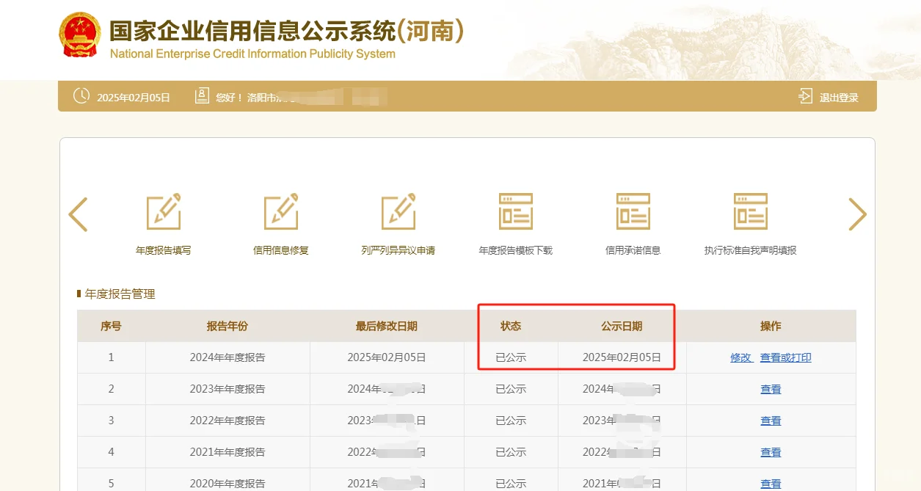This screenshot has height=491, width=921.
Task: Click 操作 column header
Action: (x=771, y=326)
